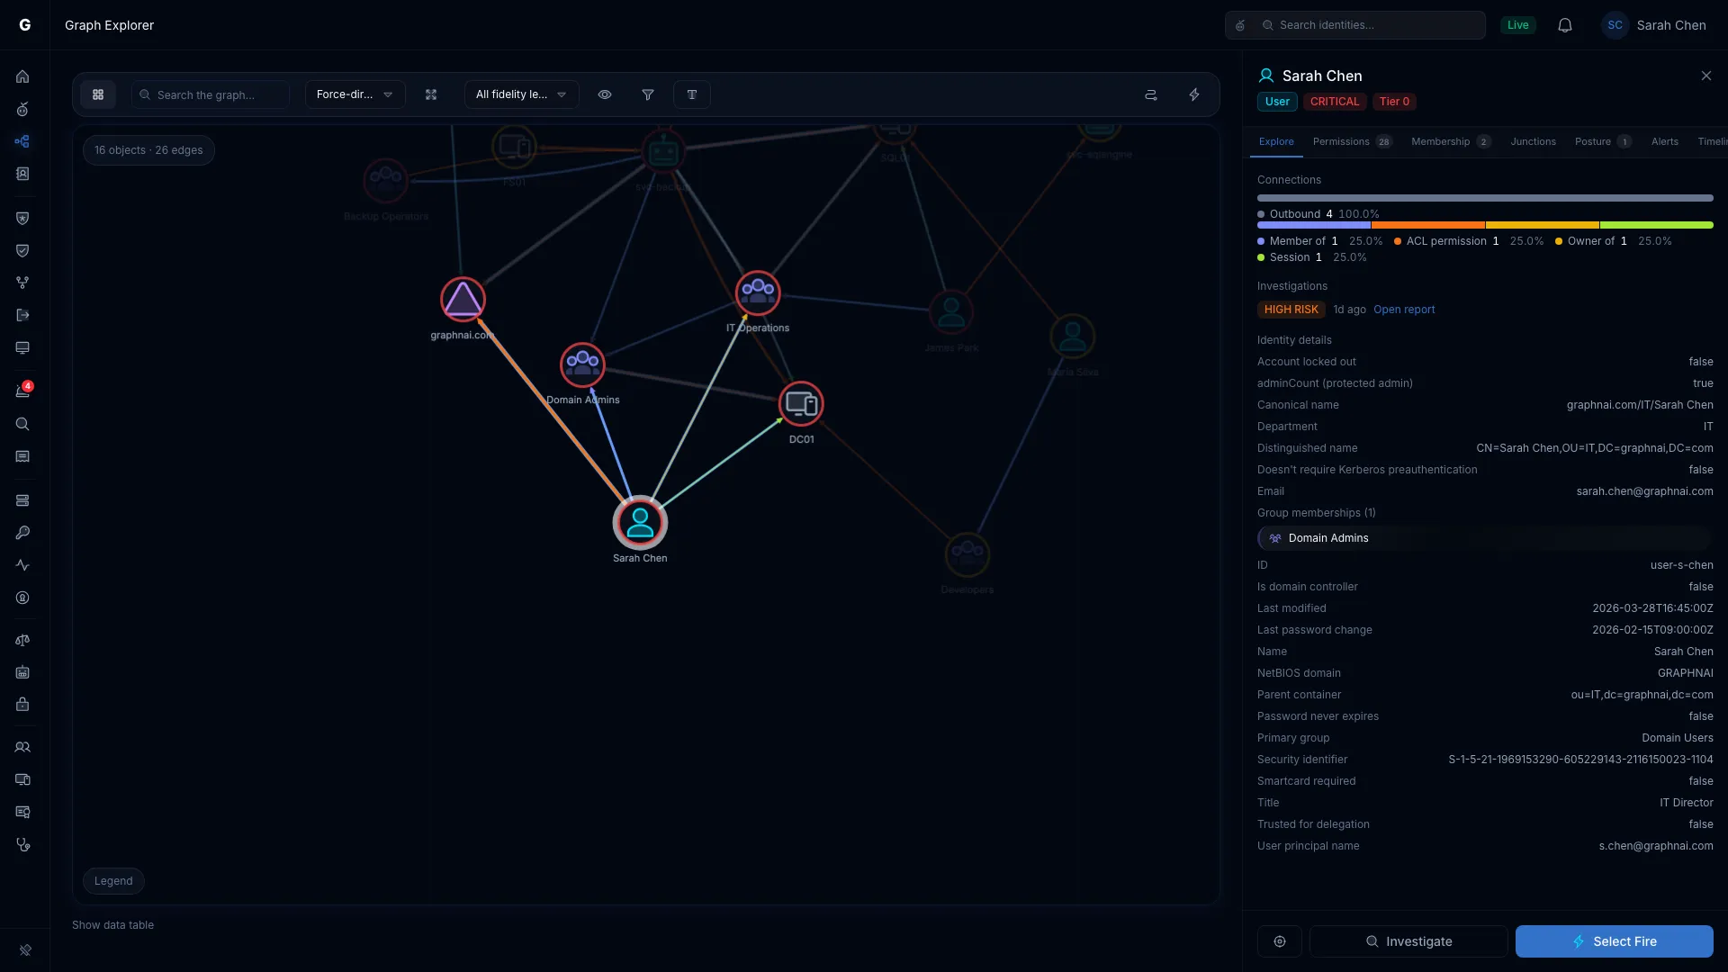This screenshot has width=1728, height=972.
Task: Click the G logo at top left
Action: coord(25,25)
